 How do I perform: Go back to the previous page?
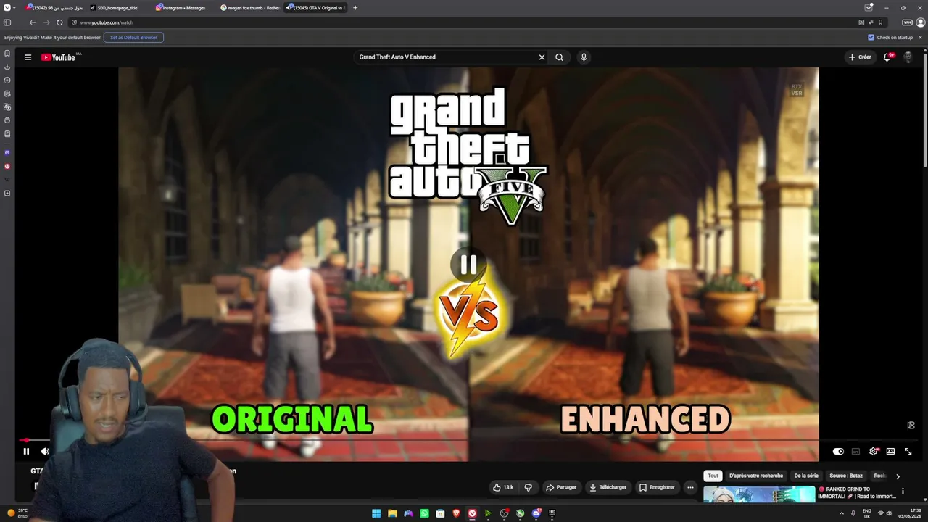coord(33,22)
